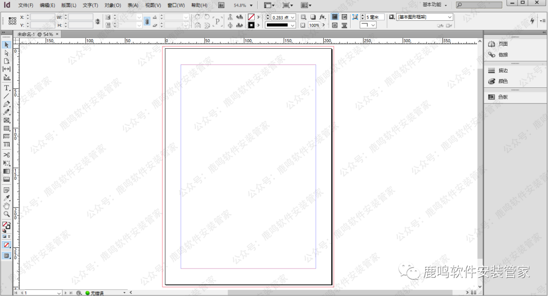Select the Hand tool
The height and width of the screenshot is (296, 548).
point(7,206)
